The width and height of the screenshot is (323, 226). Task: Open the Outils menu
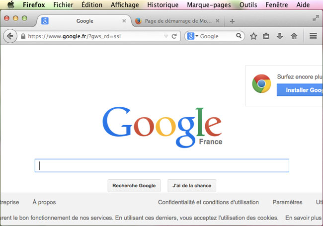pyautogui.click(x=248, y=5)
